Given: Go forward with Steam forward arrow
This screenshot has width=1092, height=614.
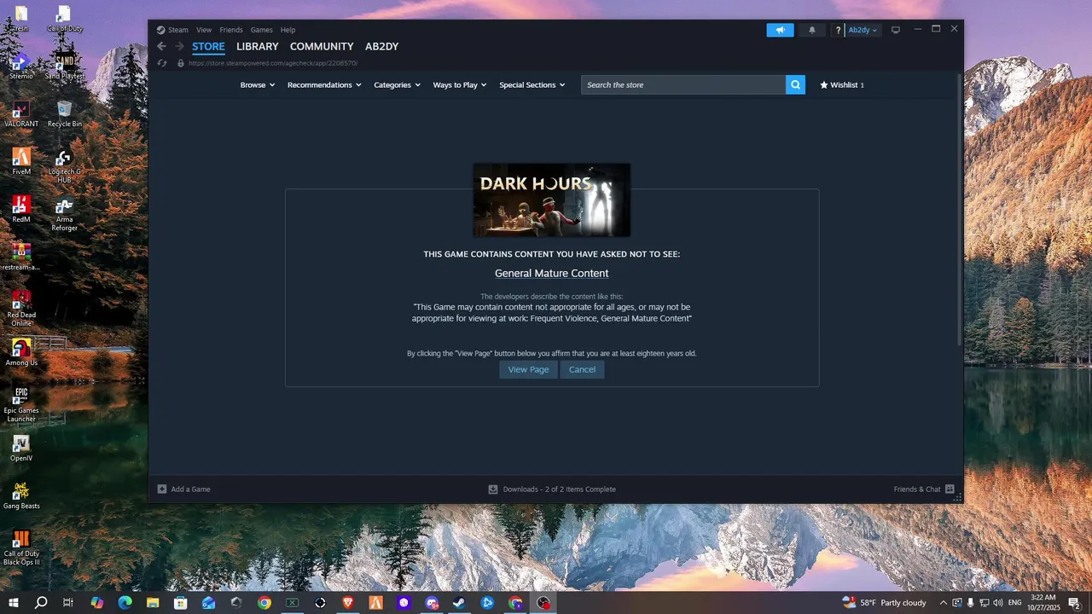Looking at the screenshot, I should 179,46.
